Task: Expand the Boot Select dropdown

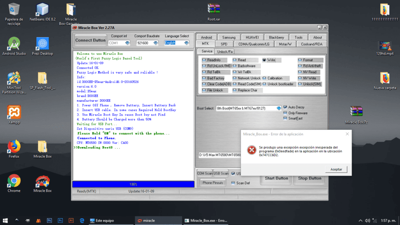Action: tap(279, 109)
